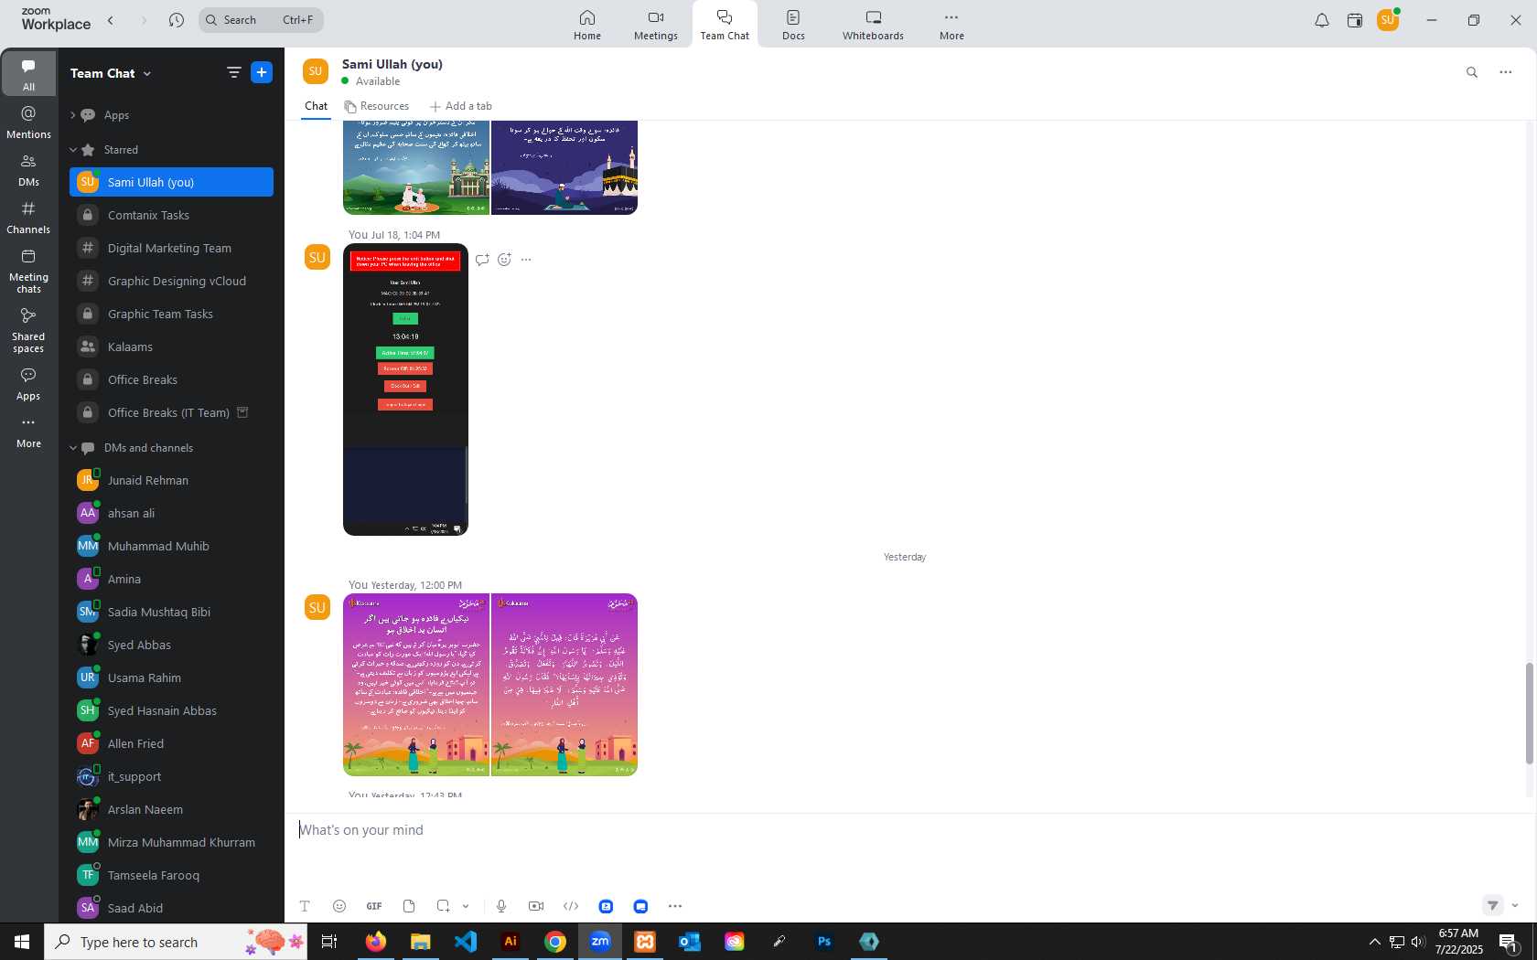Open Graphic Designing vCloud channel
1537x960 pixels.
(171, 281)
